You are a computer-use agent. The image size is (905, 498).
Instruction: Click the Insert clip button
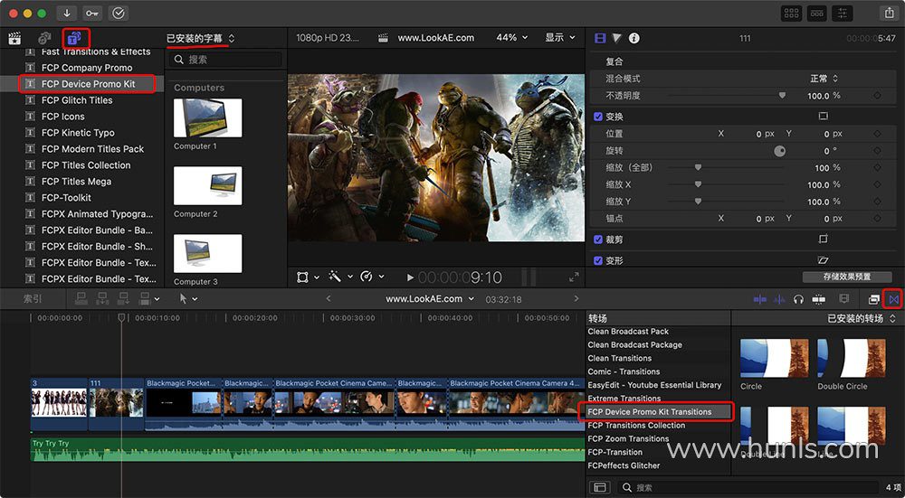point(103,298)
